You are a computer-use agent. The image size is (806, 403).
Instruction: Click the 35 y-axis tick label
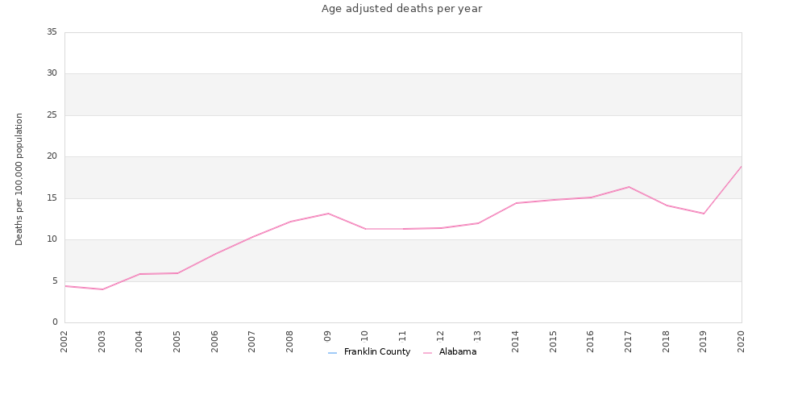52,32
